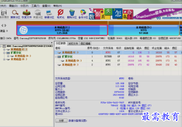Select 本地磁盘 (C:) in the left tree
The width and height of the screenshot is (182, 127).
[x=19, y=49]
